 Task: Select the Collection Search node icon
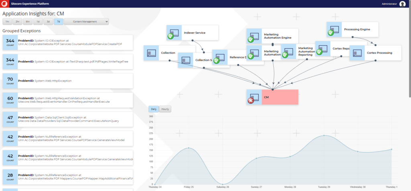185,60
